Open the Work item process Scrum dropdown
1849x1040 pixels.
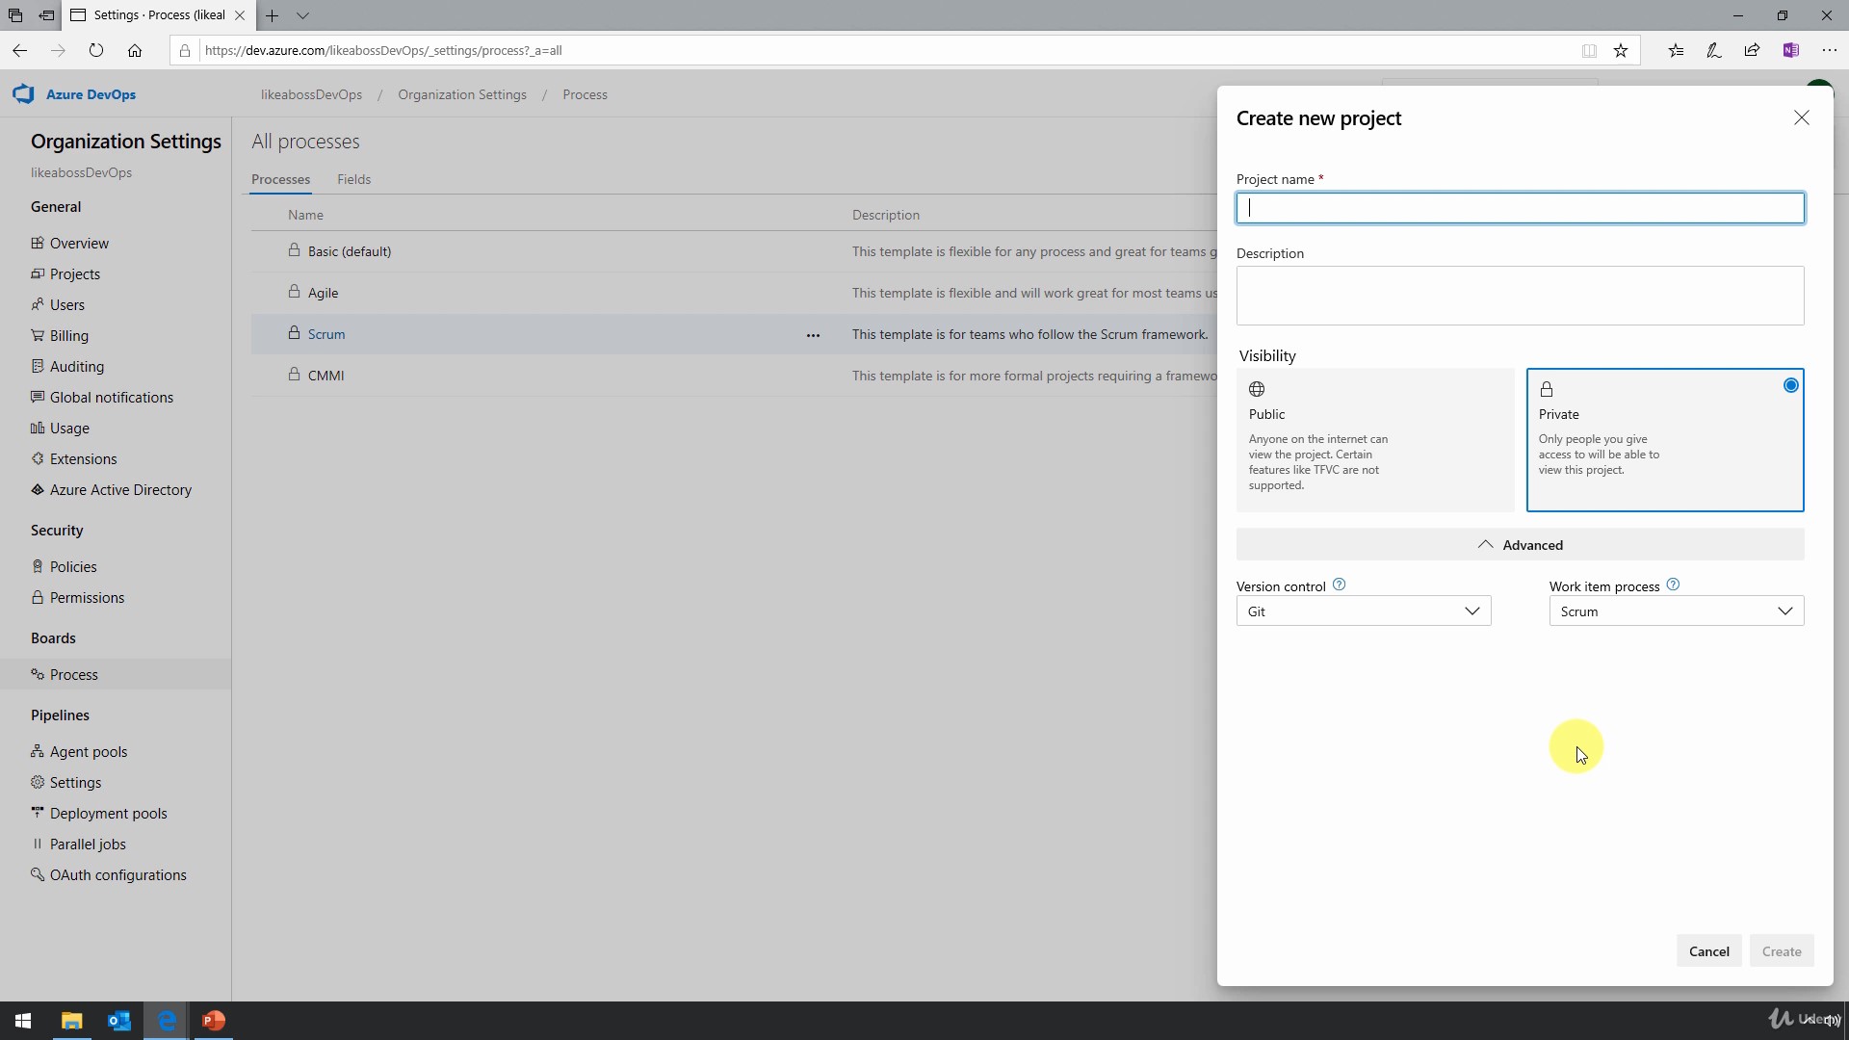1676,611
